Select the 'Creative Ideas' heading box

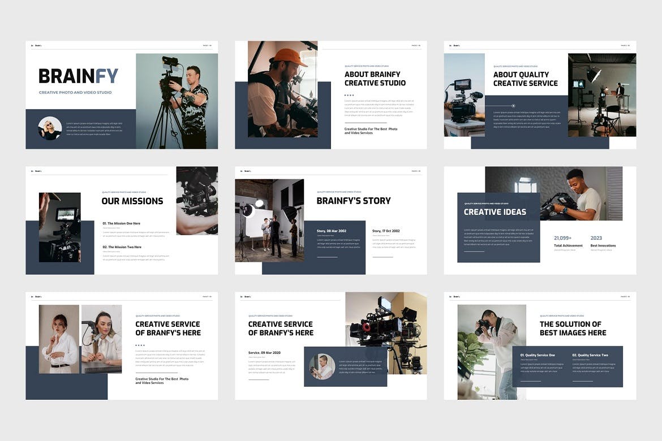[x=495, y=212]
